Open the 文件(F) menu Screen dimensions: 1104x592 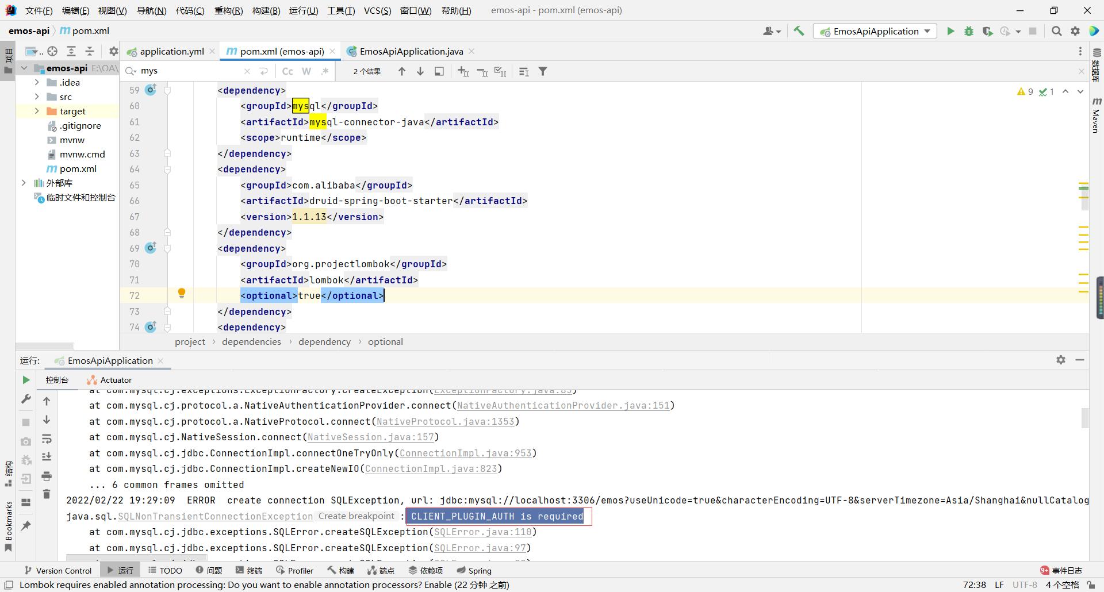39,10
